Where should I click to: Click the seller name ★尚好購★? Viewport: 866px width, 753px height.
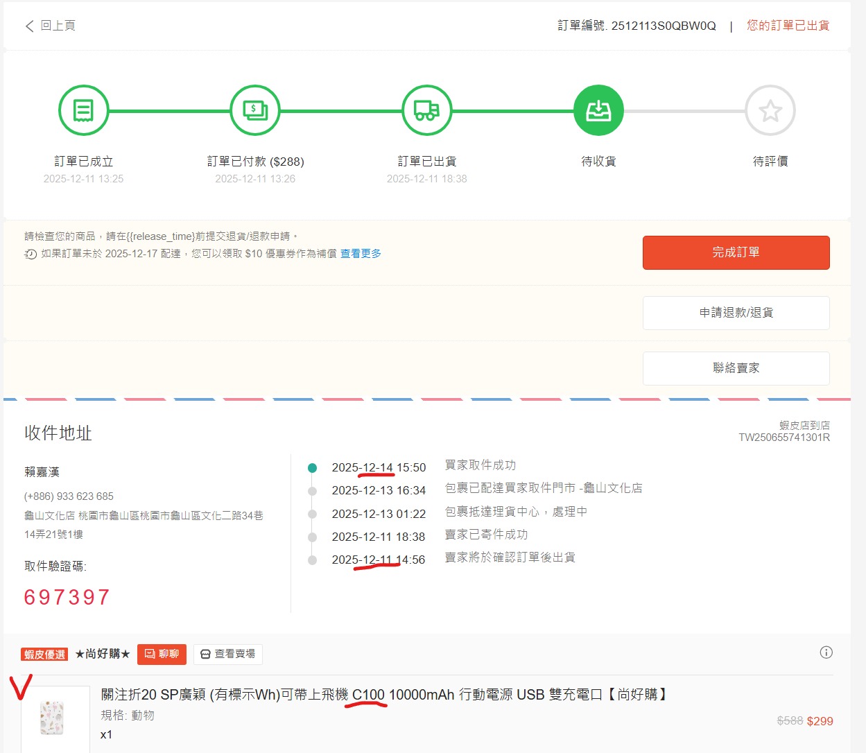[103, 654]
